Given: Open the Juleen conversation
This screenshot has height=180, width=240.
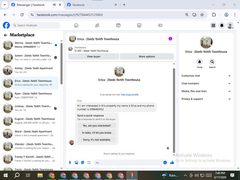Looking at the screenshot, I should (x=30, y=58).
